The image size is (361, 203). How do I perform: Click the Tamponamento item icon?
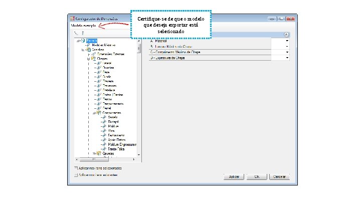point(99,104)
